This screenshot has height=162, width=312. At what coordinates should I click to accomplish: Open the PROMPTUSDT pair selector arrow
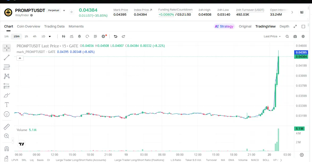pyautogui.click(x=64, y=11)
